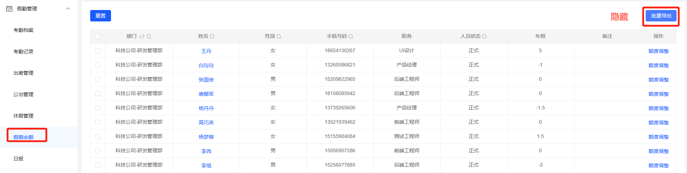Open 白玲玲's name link
Screen dimensions: 687x173
206,65
